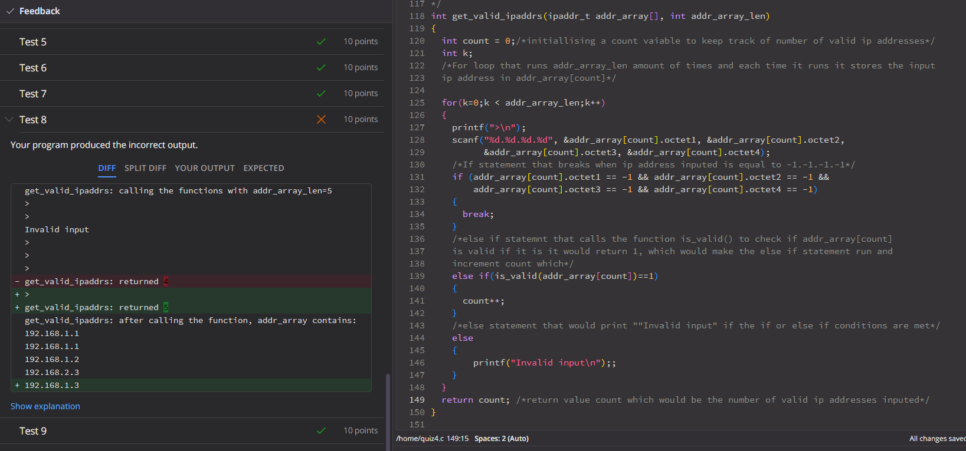Click the incorrect output message text
Viewport: 966px width, 451px height.
pos(104,145)
